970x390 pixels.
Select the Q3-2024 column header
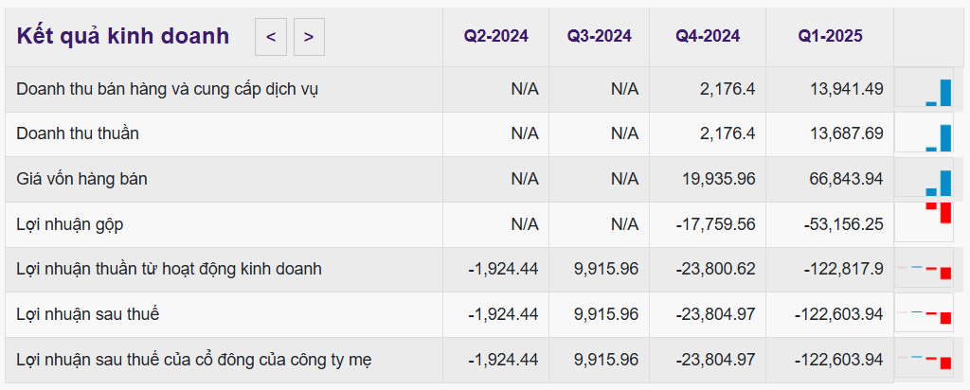click(599, 36)
